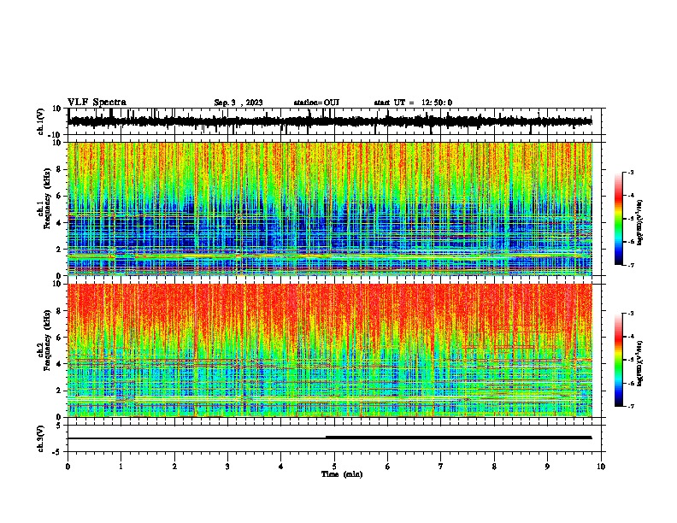
Task: Click the 5 tick label on ch.3(V) axis
Action: [x=59, y=426]
